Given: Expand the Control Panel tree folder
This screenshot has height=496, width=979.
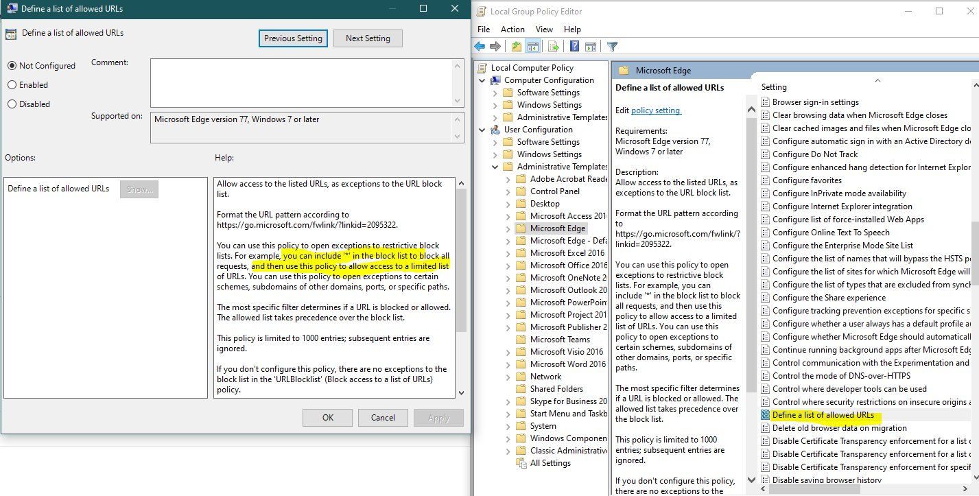Looking at the screenshot, I should pyautogui.click(x=508, y=191).
